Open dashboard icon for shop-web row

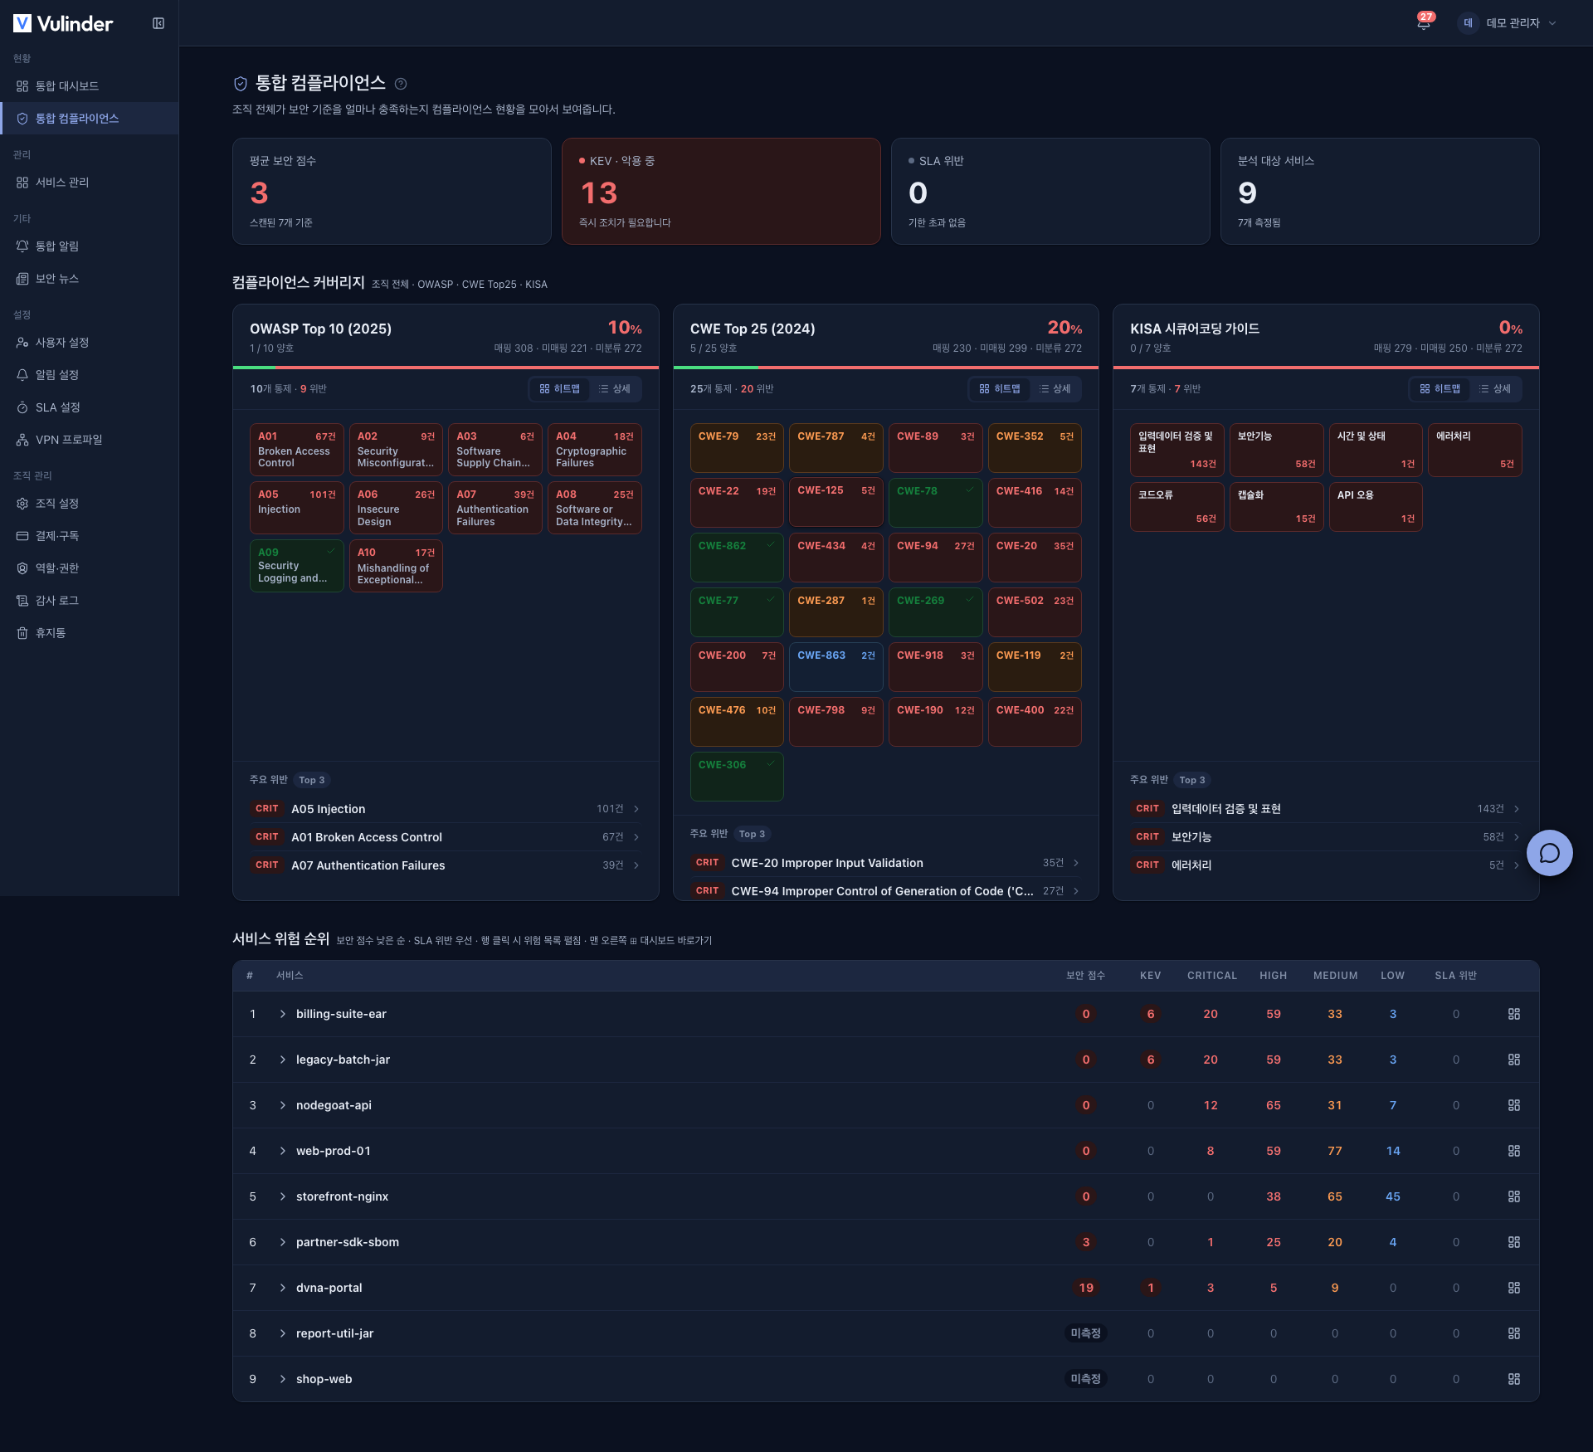pyautogui.click(x=1514, y=1379)
